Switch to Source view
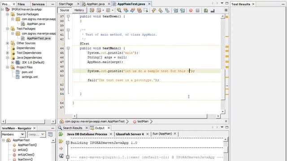The image size is (287, 161). point(65,10)
